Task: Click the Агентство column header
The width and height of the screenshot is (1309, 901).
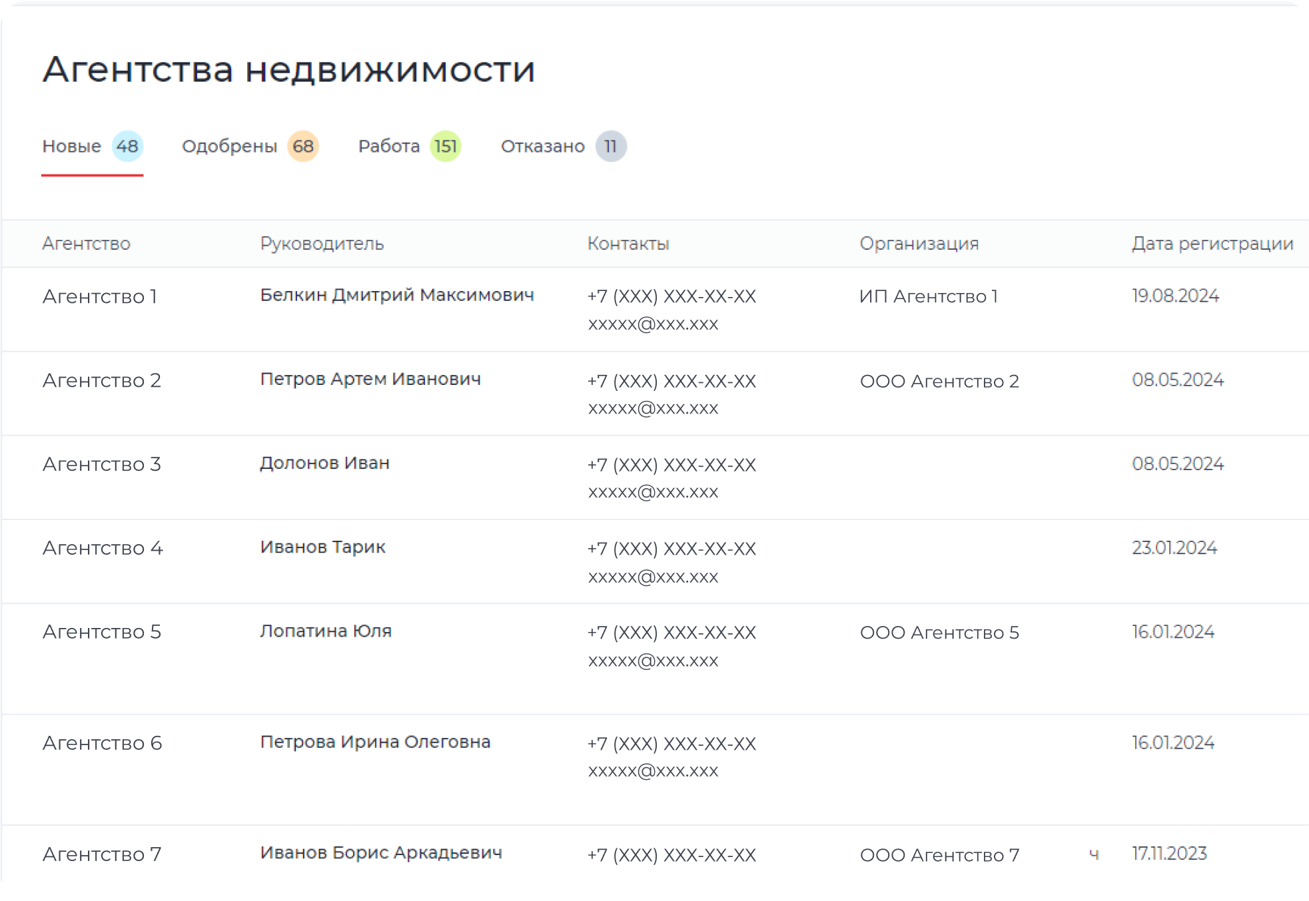Action: 86,243
